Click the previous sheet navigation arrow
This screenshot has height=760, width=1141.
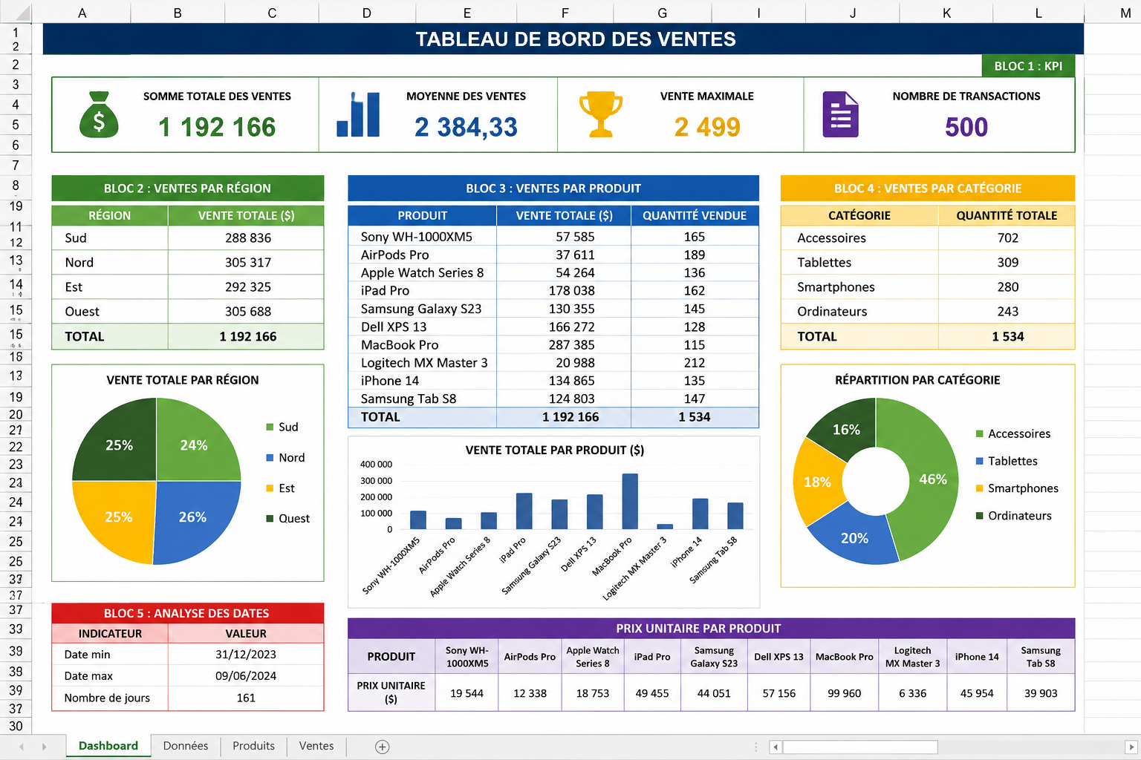coord(22,747)
